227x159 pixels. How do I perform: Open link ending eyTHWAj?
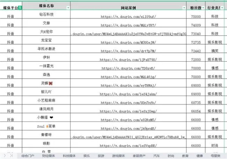[128, 85]
